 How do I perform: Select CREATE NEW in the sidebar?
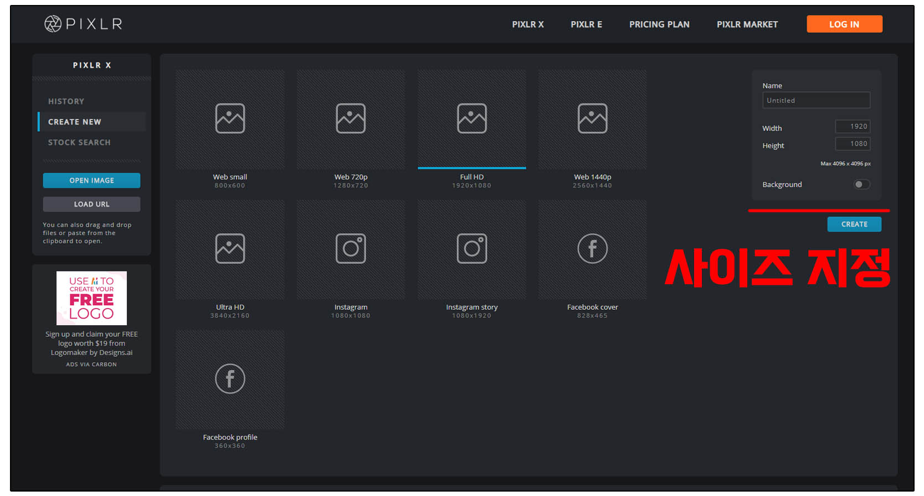coord(92,122)
